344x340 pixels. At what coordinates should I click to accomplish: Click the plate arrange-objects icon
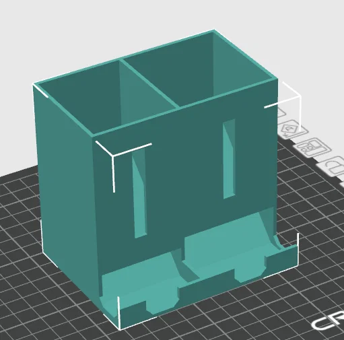(313, 147)
